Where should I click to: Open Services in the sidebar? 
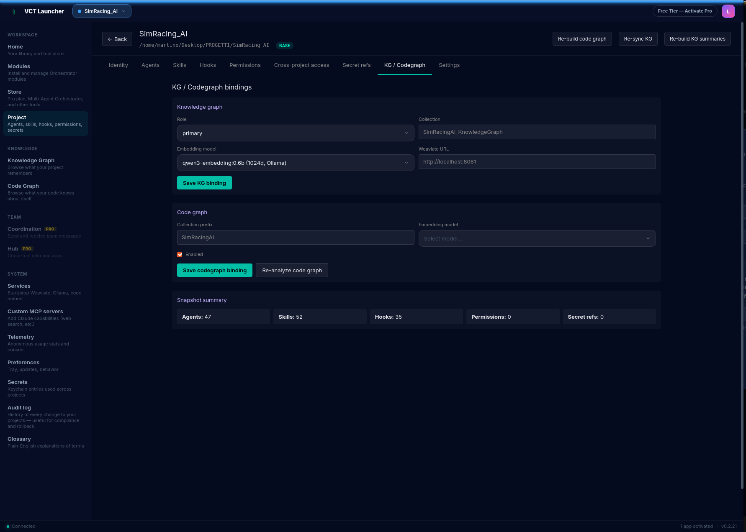(x=46, y=292)
